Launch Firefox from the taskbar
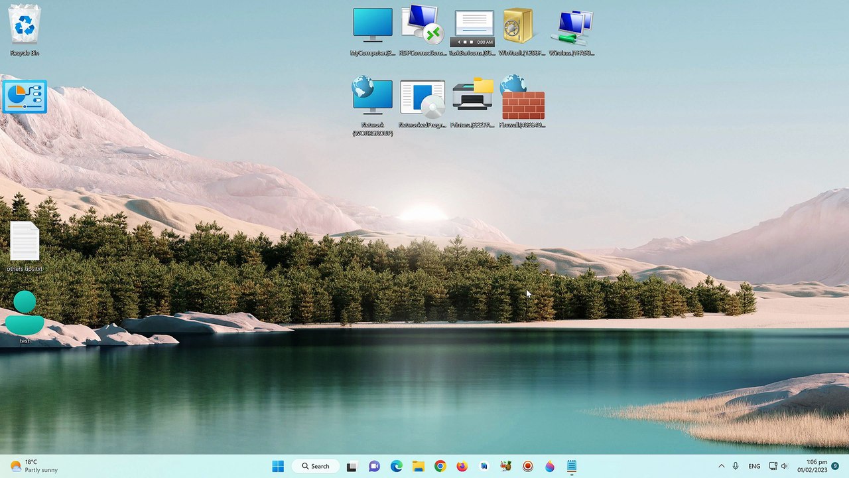The width and height of the screenshot is (849, 478). (462, 466)
